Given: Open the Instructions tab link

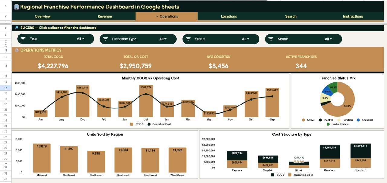Looking at the screenshot, I should click(353, 16).
